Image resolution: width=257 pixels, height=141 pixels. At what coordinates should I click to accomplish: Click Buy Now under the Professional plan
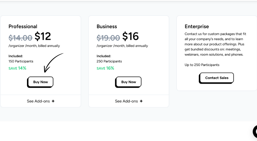40,82
